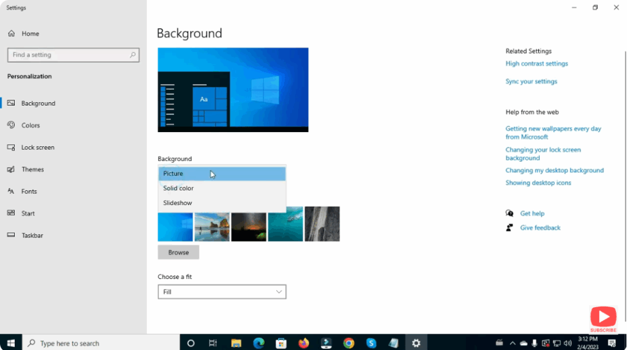627x350 pixels.
Task: Launch Firefox from the taskbar
Action: [x=304, y=343]
